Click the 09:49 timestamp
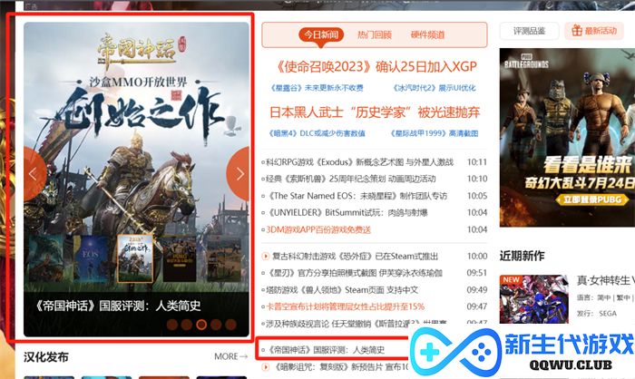 (477, 290)
